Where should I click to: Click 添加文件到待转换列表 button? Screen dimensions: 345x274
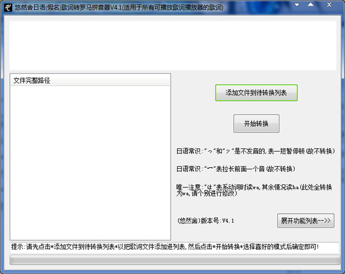[256, 93]
